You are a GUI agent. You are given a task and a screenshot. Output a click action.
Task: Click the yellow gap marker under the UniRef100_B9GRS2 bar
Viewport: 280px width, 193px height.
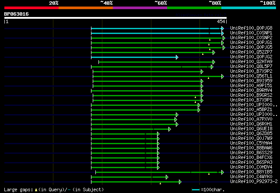(196, 97)
